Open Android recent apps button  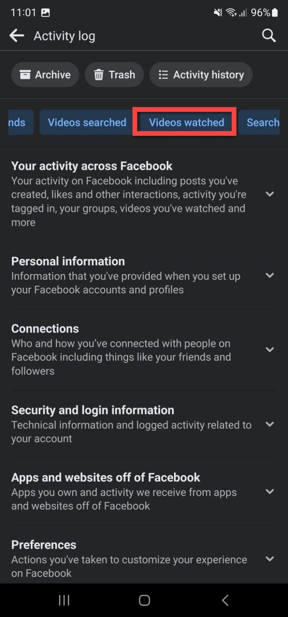point(64,600)
